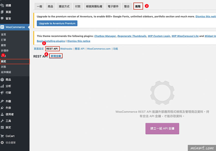Open the Integration (整合) settings tab

coord(127,6)
